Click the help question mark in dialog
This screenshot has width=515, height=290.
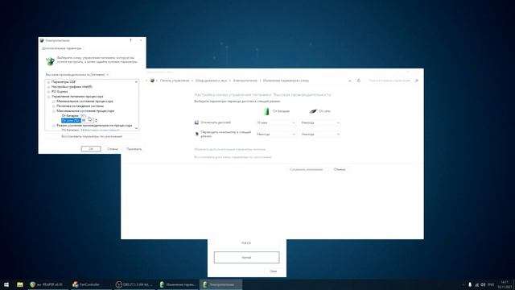point(130,40)
